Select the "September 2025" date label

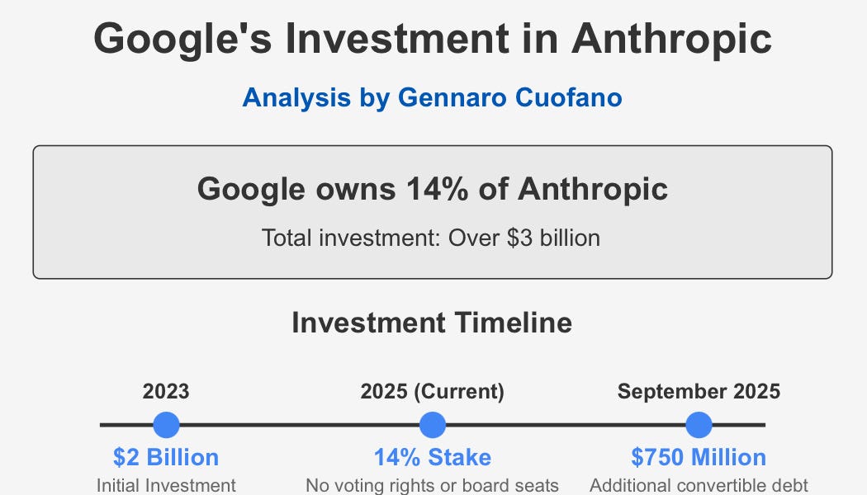tap(699, 392)
